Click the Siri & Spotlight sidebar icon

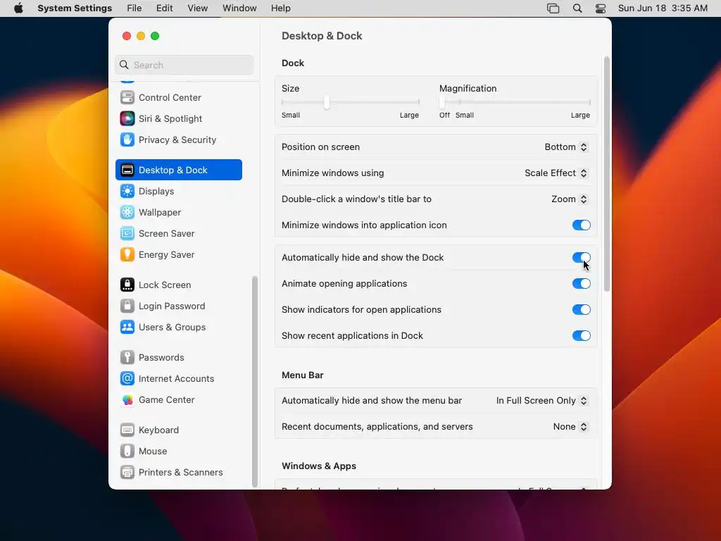pos(127,118)
